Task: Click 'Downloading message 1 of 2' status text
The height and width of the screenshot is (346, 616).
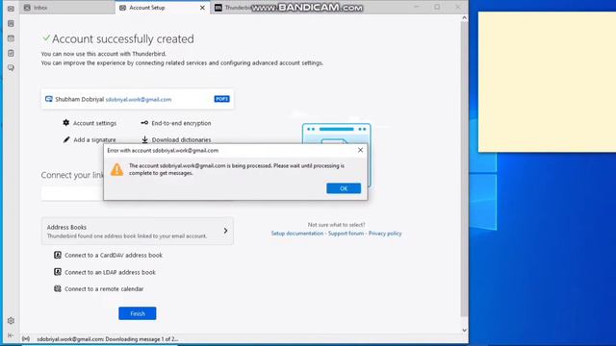Action: click(x=141, y=339)
